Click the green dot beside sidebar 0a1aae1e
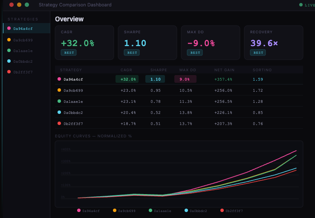 9,50
